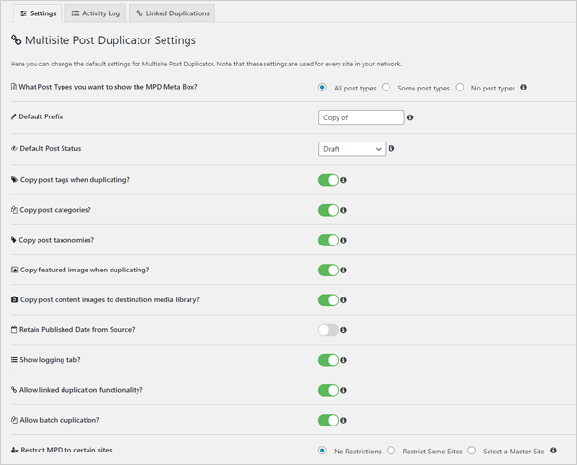Open the Settings tab

click(38, 13)
